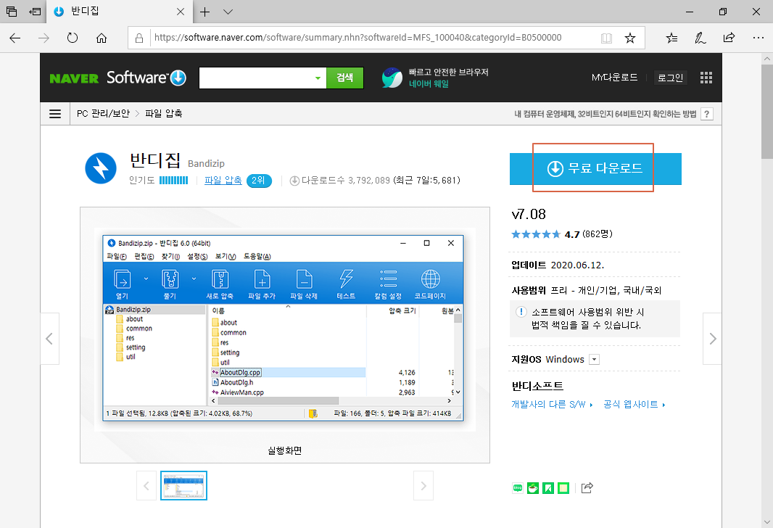Viewport: 773px width, 528px height.
Task: Select PC 관리/보안 breadcrumb
Action: tap(103, 113)
